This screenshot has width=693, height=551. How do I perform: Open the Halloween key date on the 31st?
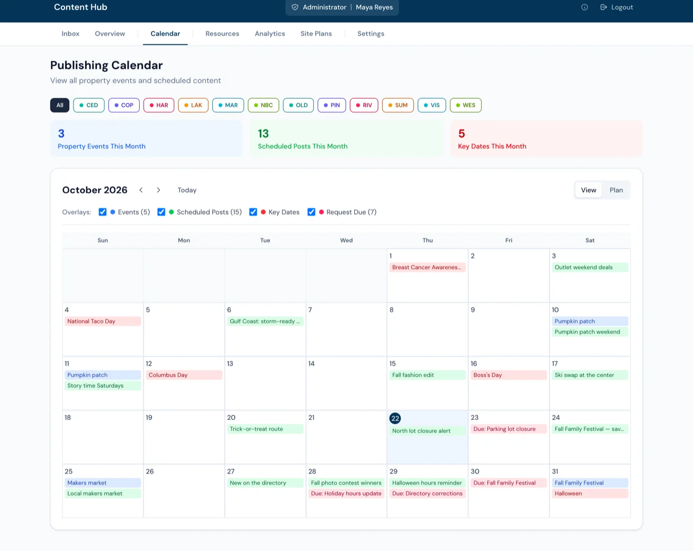click(590, 494)
